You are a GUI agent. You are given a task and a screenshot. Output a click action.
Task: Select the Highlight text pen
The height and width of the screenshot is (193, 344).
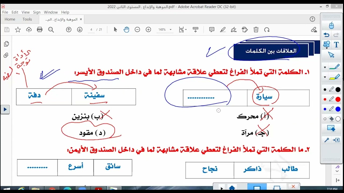223,30
